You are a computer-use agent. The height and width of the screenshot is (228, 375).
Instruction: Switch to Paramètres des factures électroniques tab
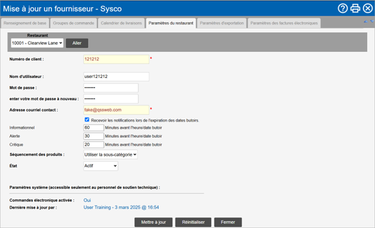284,23
